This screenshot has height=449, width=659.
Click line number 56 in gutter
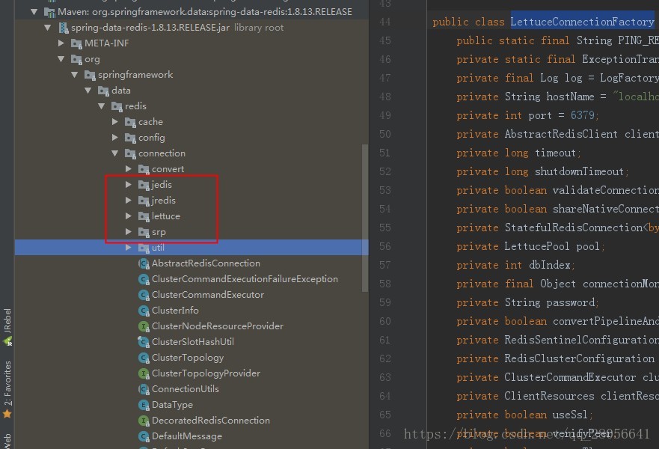(384, 246)
